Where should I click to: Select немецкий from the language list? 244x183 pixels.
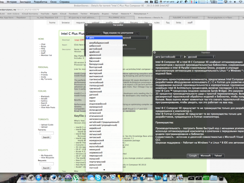tap(104, 149)
